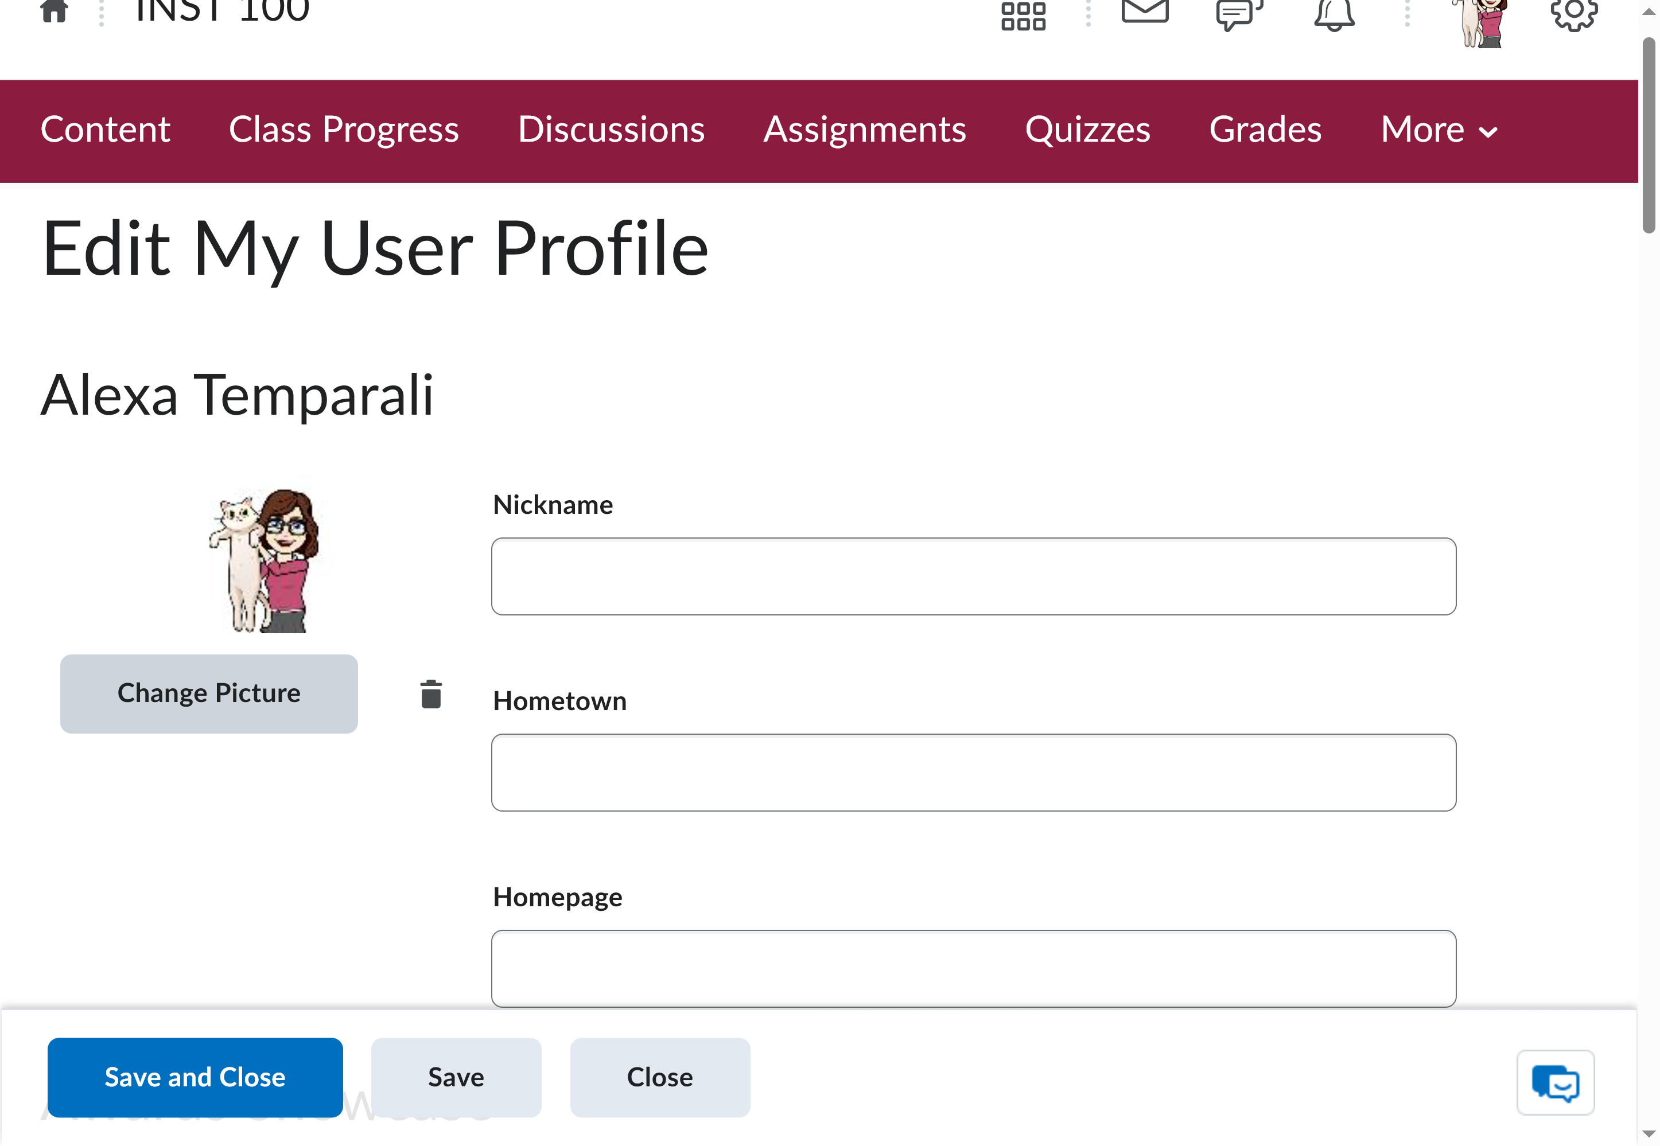Go to Discussions

tap(611, 130)
